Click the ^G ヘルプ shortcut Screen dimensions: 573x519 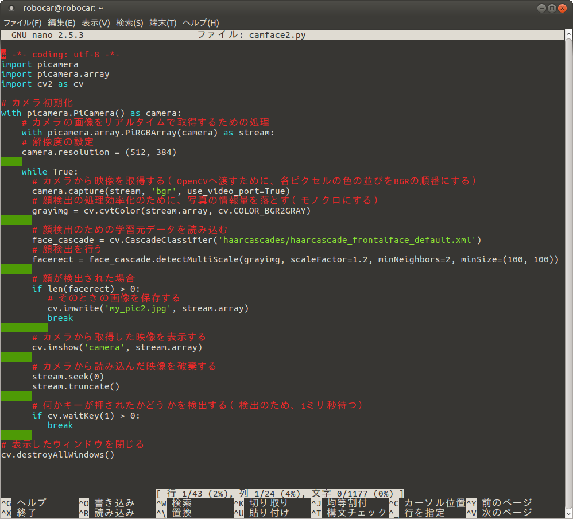24,503
